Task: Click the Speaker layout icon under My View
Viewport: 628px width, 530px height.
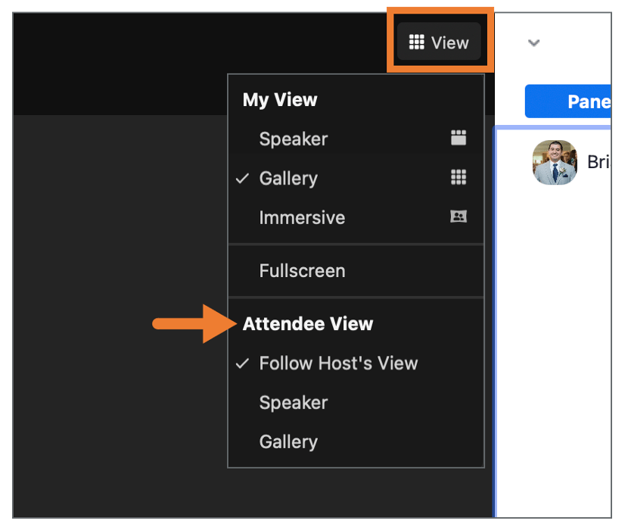Action: (458, 139)
